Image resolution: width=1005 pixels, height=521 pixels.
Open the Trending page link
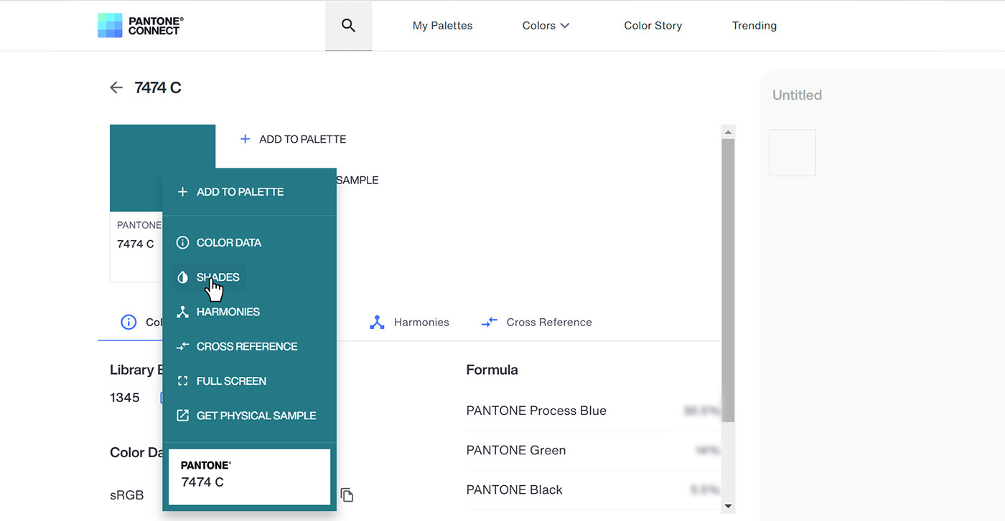754,26
